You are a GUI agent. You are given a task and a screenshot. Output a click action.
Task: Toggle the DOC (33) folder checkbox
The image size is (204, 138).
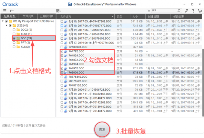pos(14,38)
